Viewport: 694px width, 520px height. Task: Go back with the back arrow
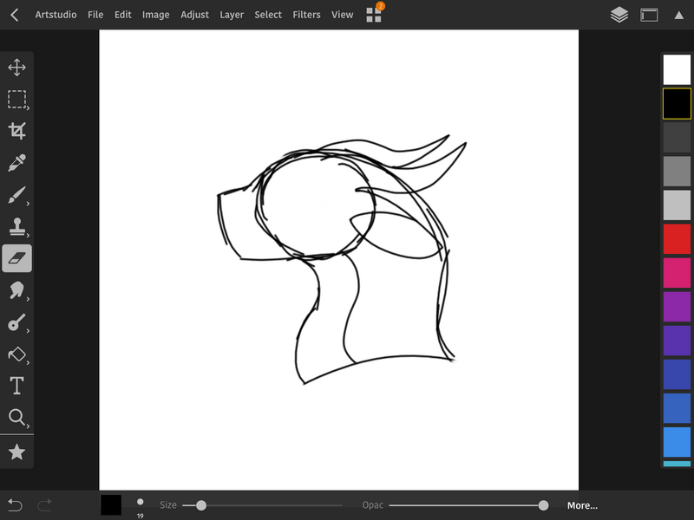[15, 15]
